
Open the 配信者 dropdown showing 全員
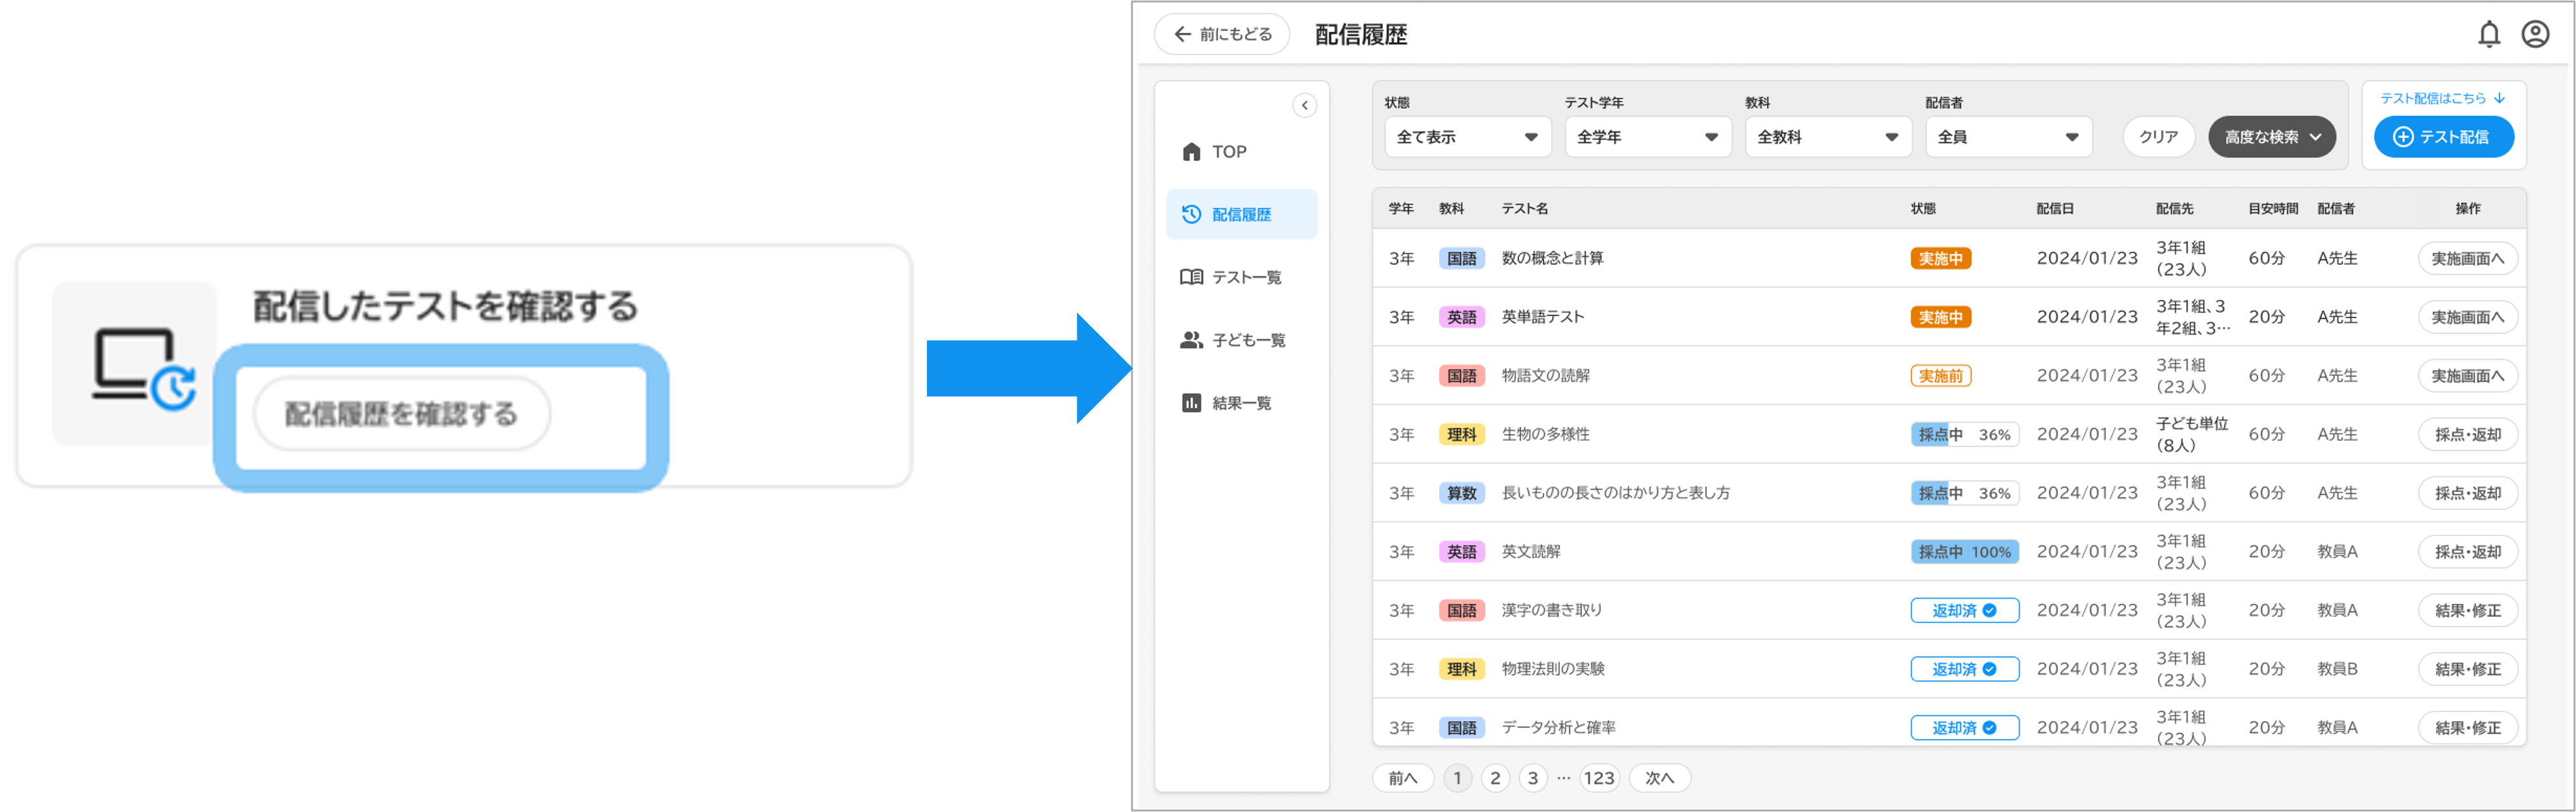pos(2008,138)
